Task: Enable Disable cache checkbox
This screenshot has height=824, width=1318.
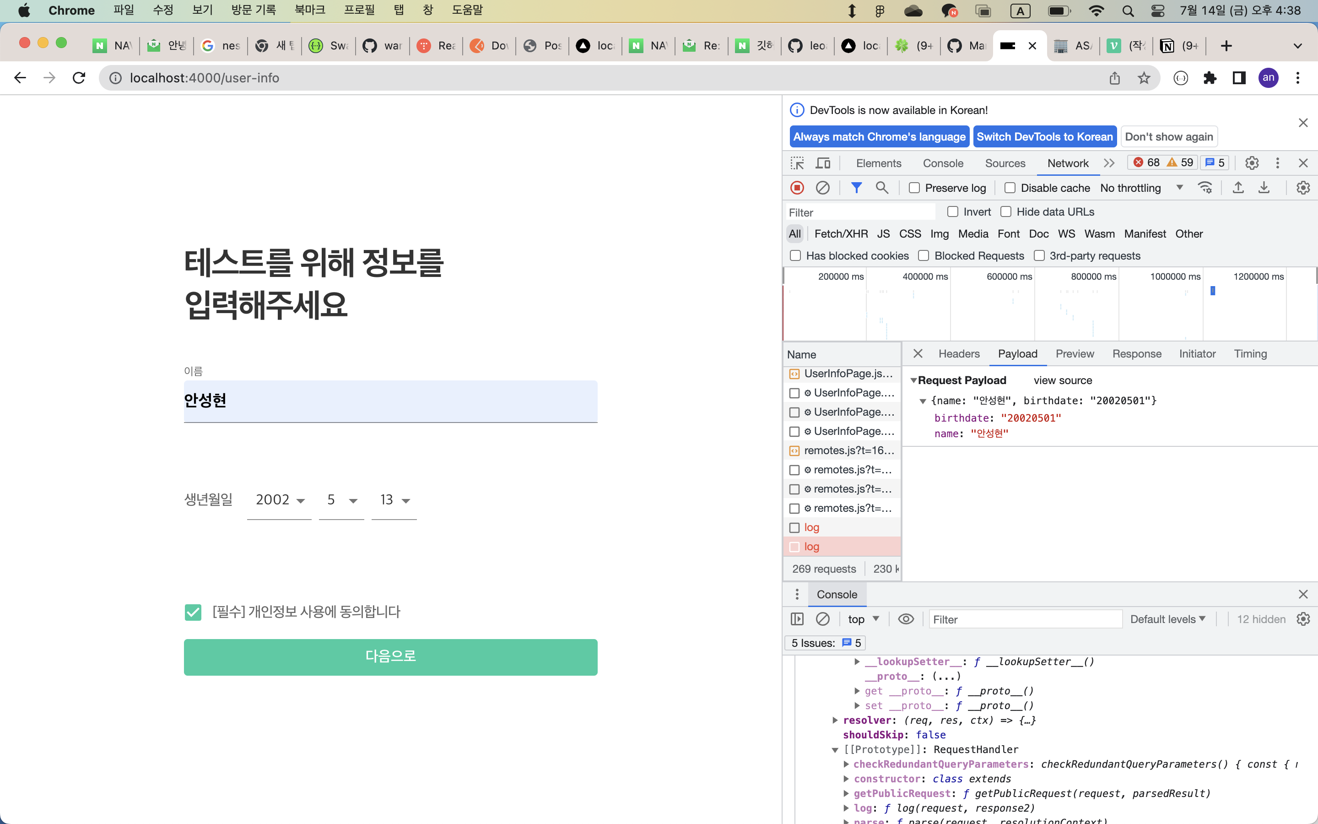Action: point(1010,188)
